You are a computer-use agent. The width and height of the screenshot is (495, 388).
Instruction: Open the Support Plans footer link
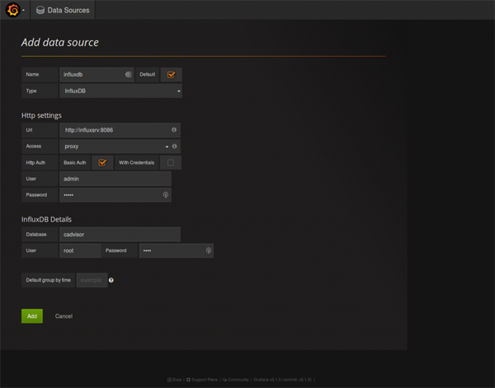[202, 380]
